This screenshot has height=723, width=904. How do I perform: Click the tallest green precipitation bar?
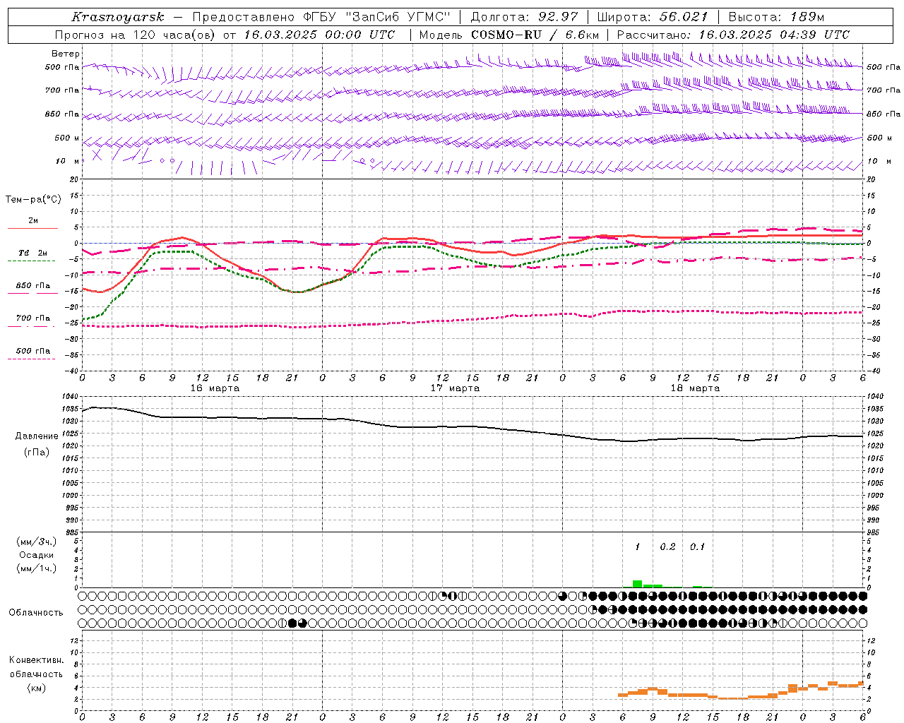tap(637, 583)
